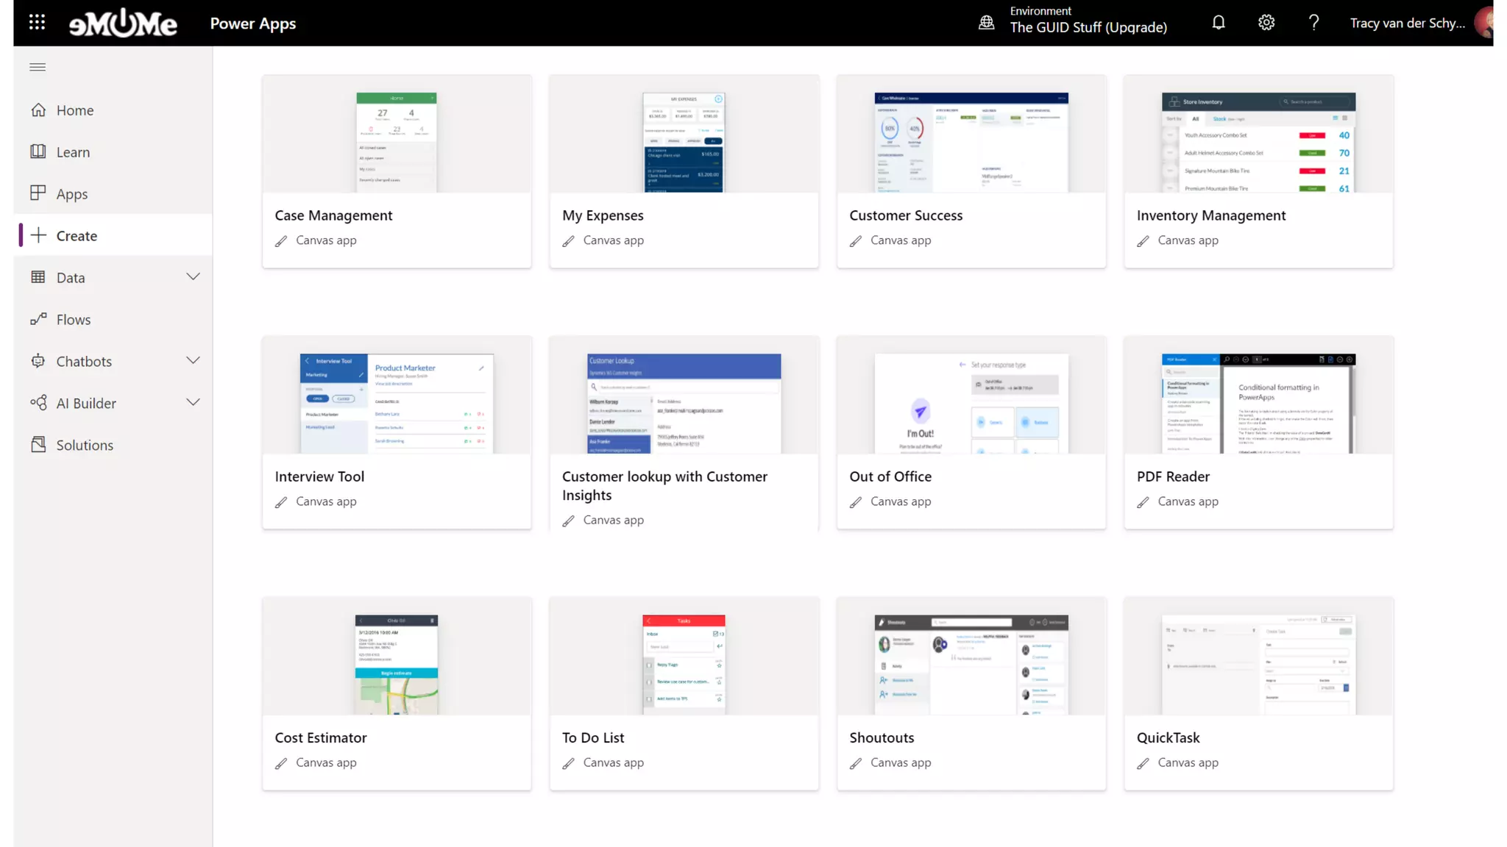The image size is (1507, 847).
Task: Expand the Chatbots section chevron
Action: pyautogui.click(x=193, y=361)
